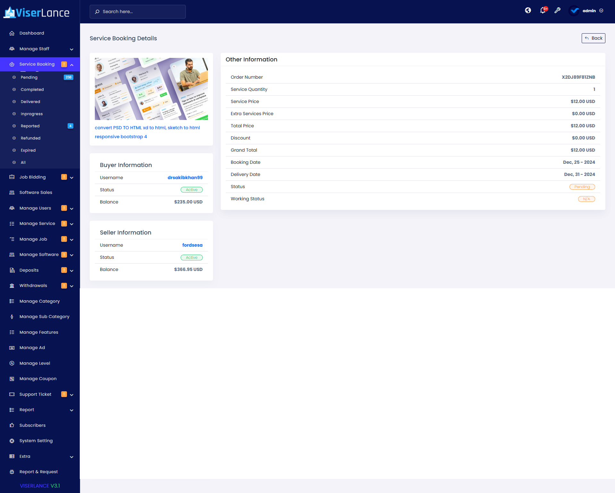Click the Withdrawals bank icon
The height and width of the screenshot is (493, 615).
12,286
